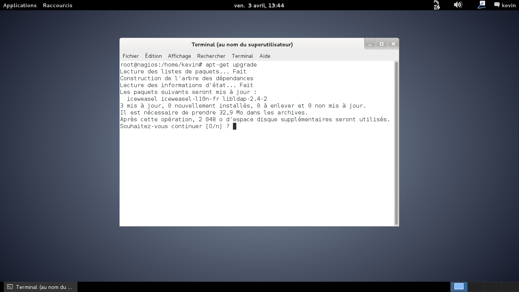
Task: Click the line starting '3 mis à jour'
Action: [x=243, y=106]
